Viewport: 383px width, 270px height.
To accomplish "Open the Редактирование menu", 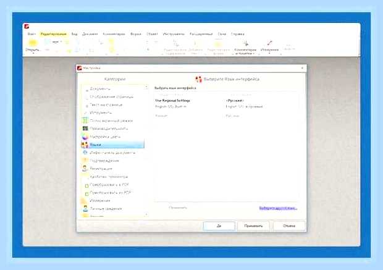I will coord(54,34).
